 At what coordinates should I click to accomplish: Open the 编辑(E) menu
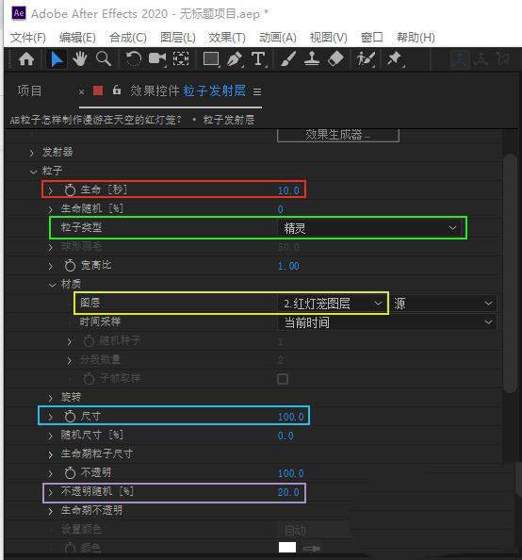tap(77, 38)
